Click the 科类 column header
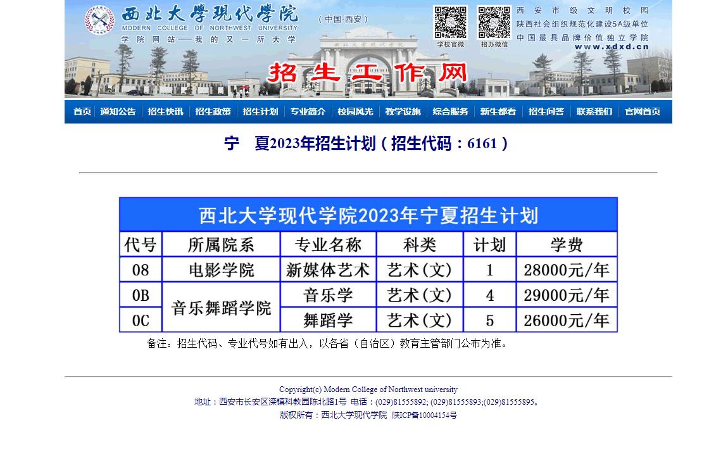This screenshot has height=475, width=728. pyautogui.click(x=420, y=244)
